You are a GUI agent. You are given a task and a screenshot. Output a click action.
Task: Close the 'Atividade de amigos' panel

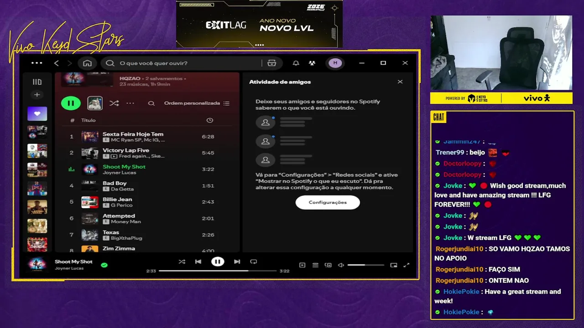click(x=400, y=82)
